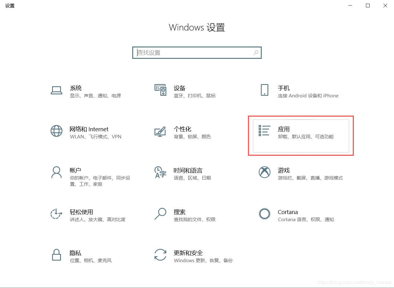
Task: Click the 游戏栏、截屏、直播、游戏模式 description
Action: 310,178
